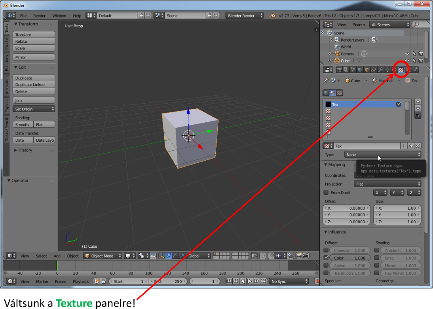Open the No Sync dropdown
Viewport: 433px width, 309px height.
[x=289, y=281]
